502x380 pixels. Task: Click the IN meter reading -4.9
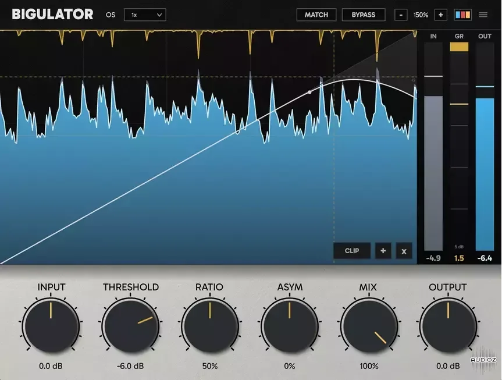(x=433, y=258)
